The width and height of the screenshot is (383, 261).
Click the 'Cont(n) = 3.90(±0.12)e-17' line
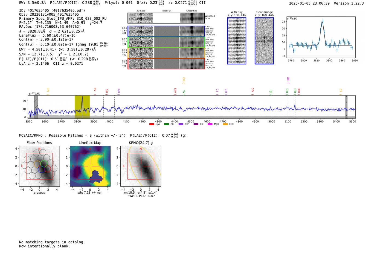pyautogui.click(x=46, y=39)
